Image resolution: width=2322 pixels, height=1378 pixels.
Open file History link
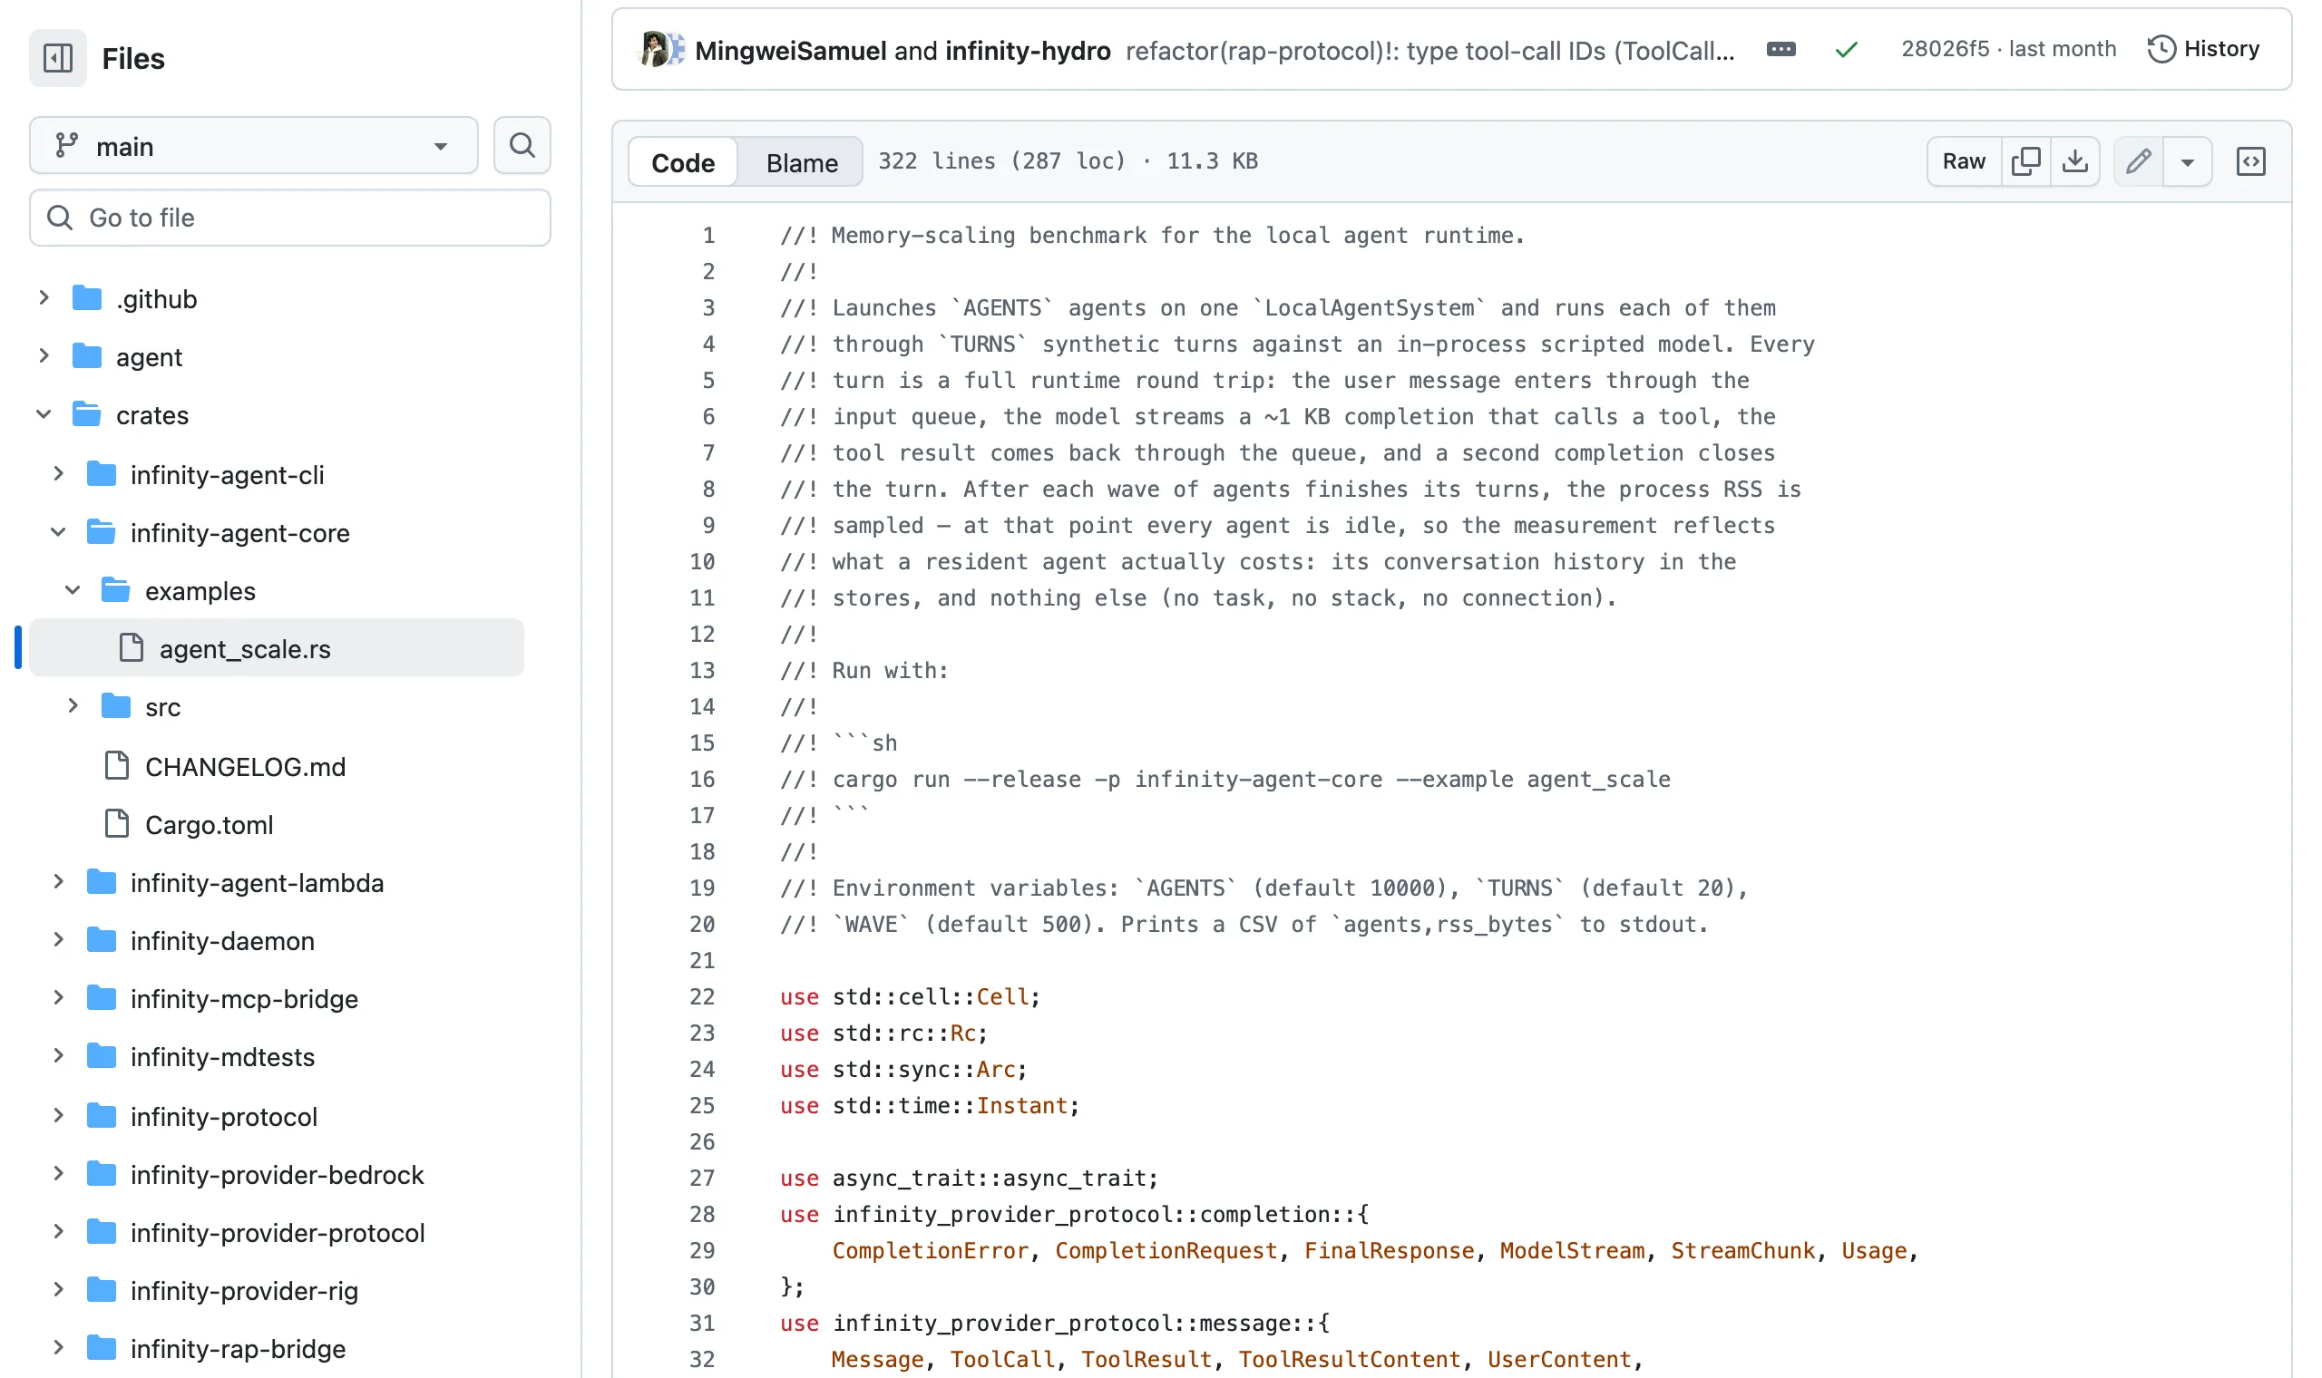point(2204,49)
